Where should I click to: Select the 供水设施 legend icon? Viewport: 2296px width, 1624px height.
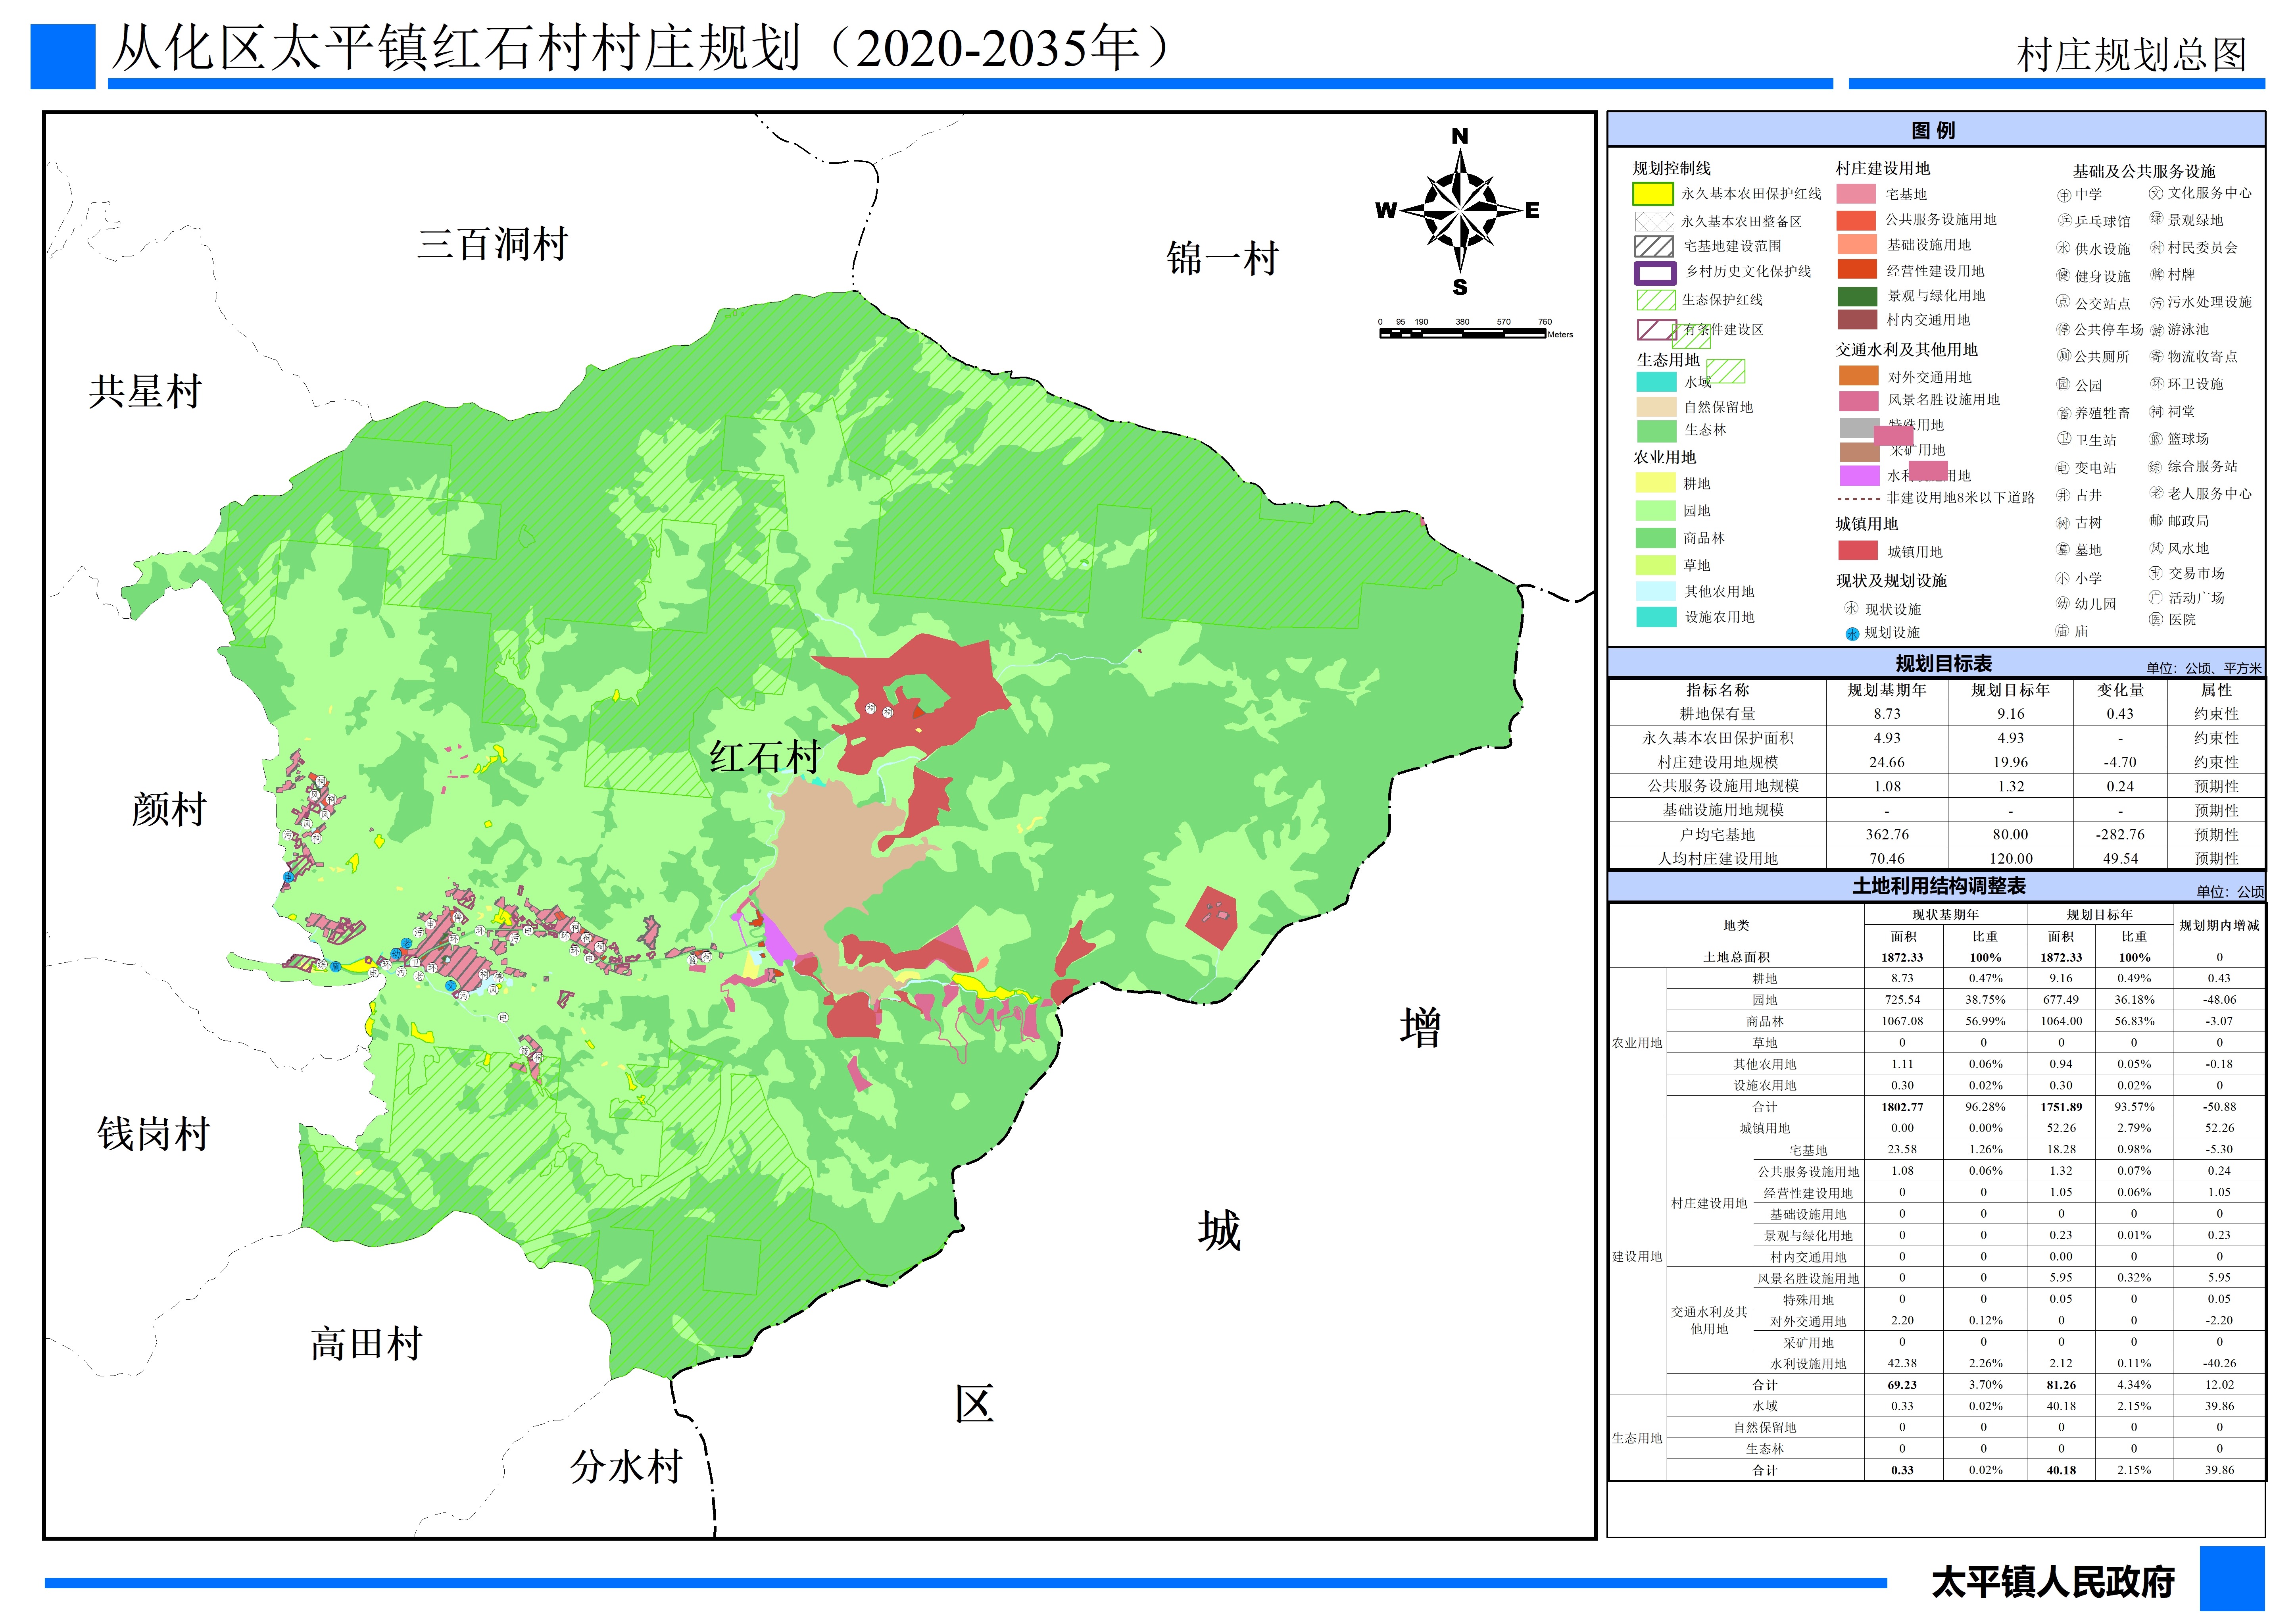(x=2064, y=248)
